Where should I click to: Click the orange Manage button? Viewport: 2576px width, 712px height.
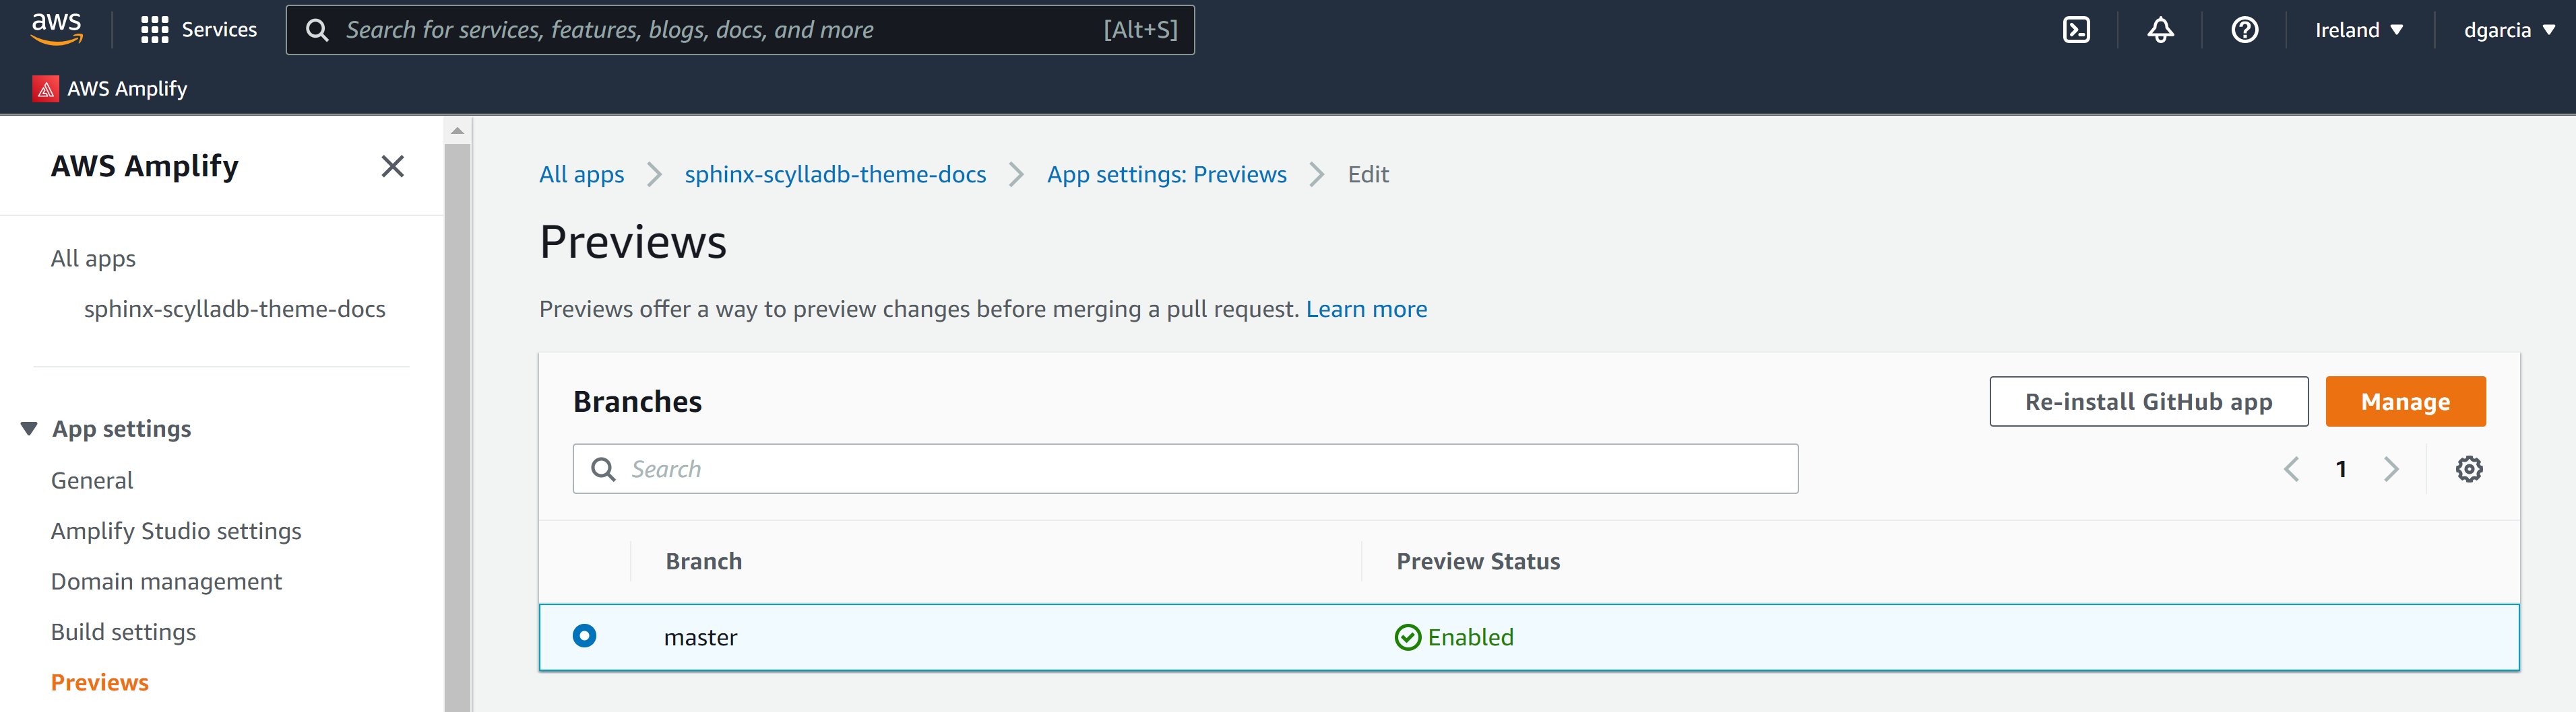(x=2404, y=402)
